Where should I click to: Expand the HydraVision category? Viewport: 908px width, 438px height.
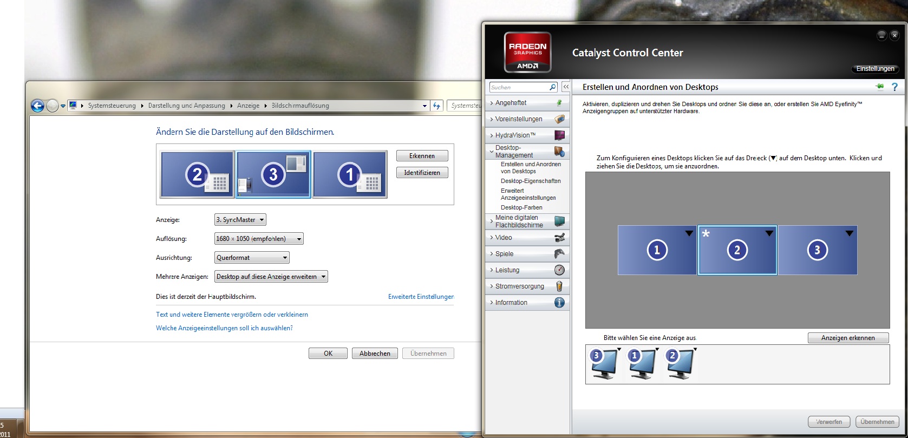(x=527, y=135)
